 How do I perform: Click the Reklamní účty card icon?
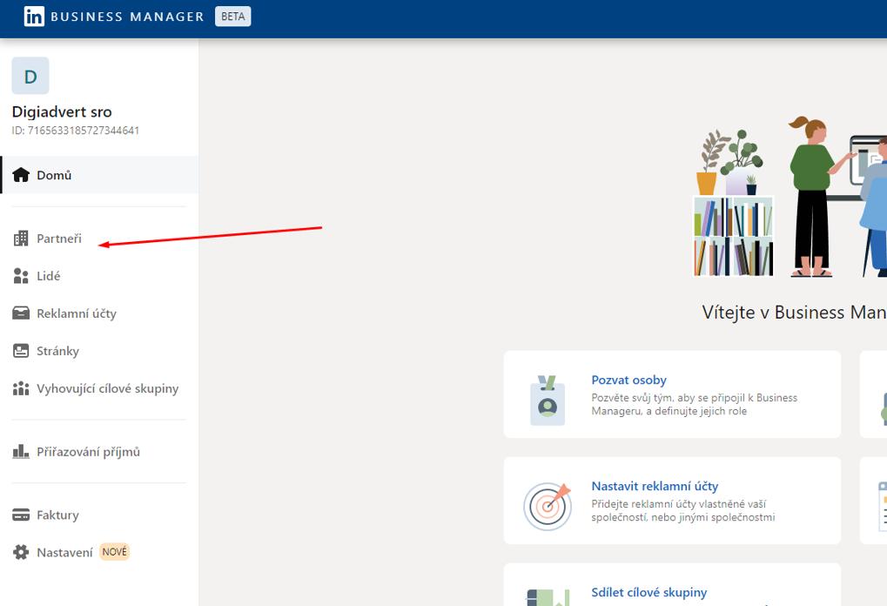click(x=19, y=313)
